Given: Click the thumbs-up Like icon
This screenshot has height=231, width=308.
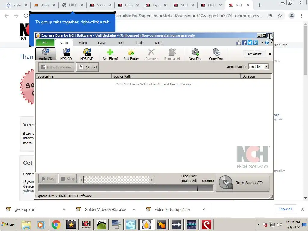Looking at the screenshot, I should pos(239,42).
